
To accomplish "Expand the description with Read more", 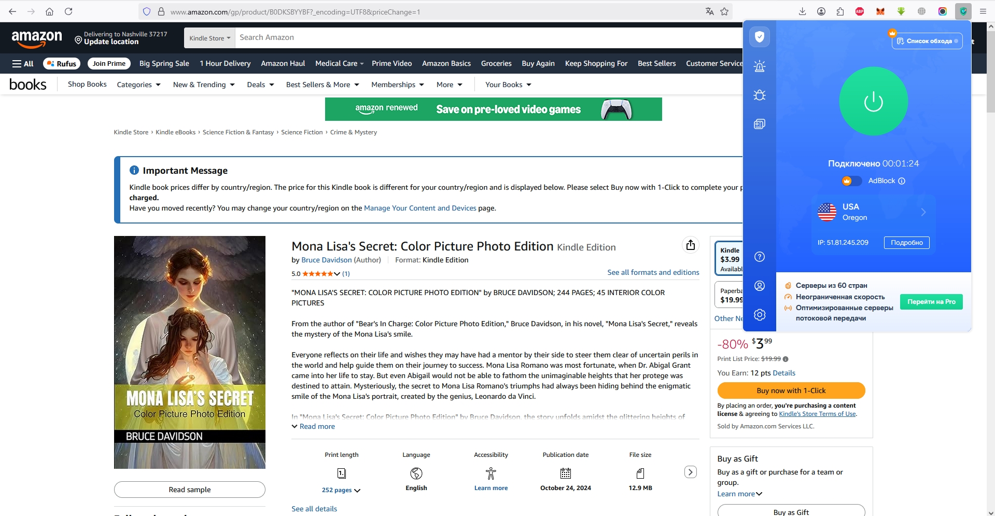I will [x=313, y=427].
